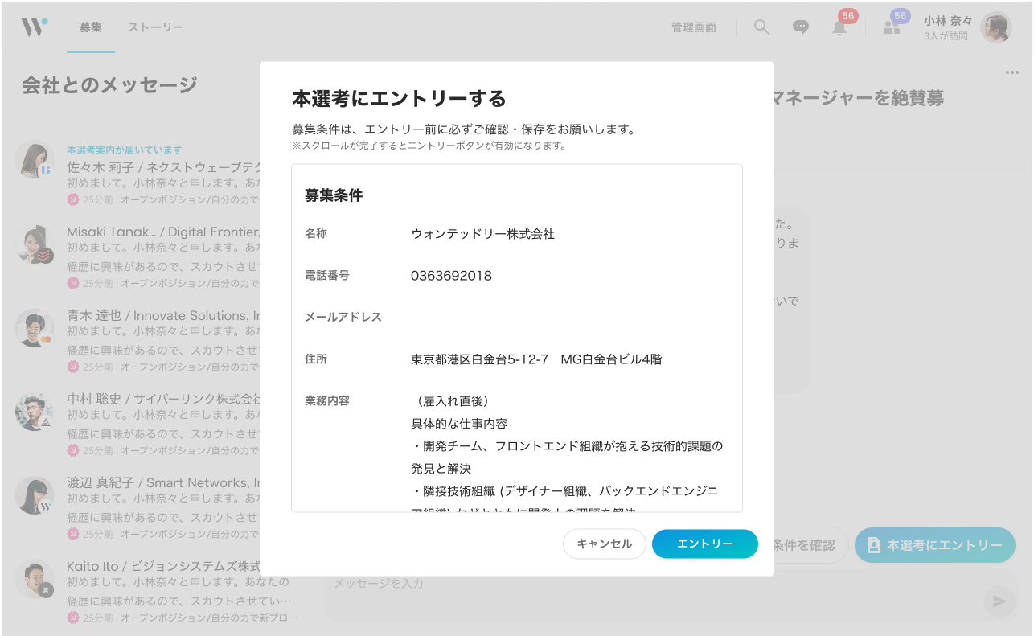The image size is (1034, 636).
Task: Click 渡辺 真紀子's avatar thumbnail
Action: [x=35, y=496]
